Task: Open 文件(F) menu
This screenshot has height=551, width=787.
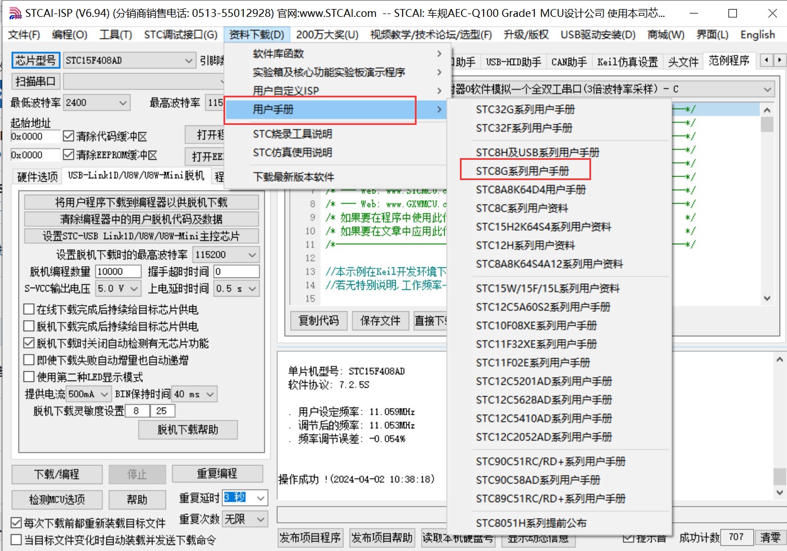Action: [x=24, y=35]
